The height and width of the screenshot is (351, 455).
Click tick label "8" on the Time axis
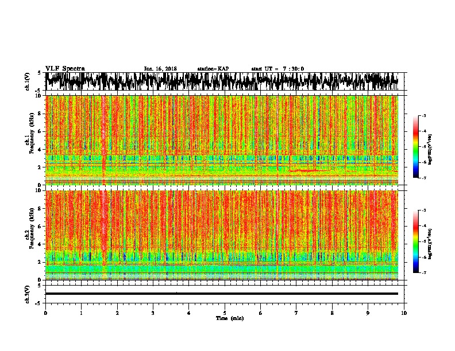pos(332,313)
